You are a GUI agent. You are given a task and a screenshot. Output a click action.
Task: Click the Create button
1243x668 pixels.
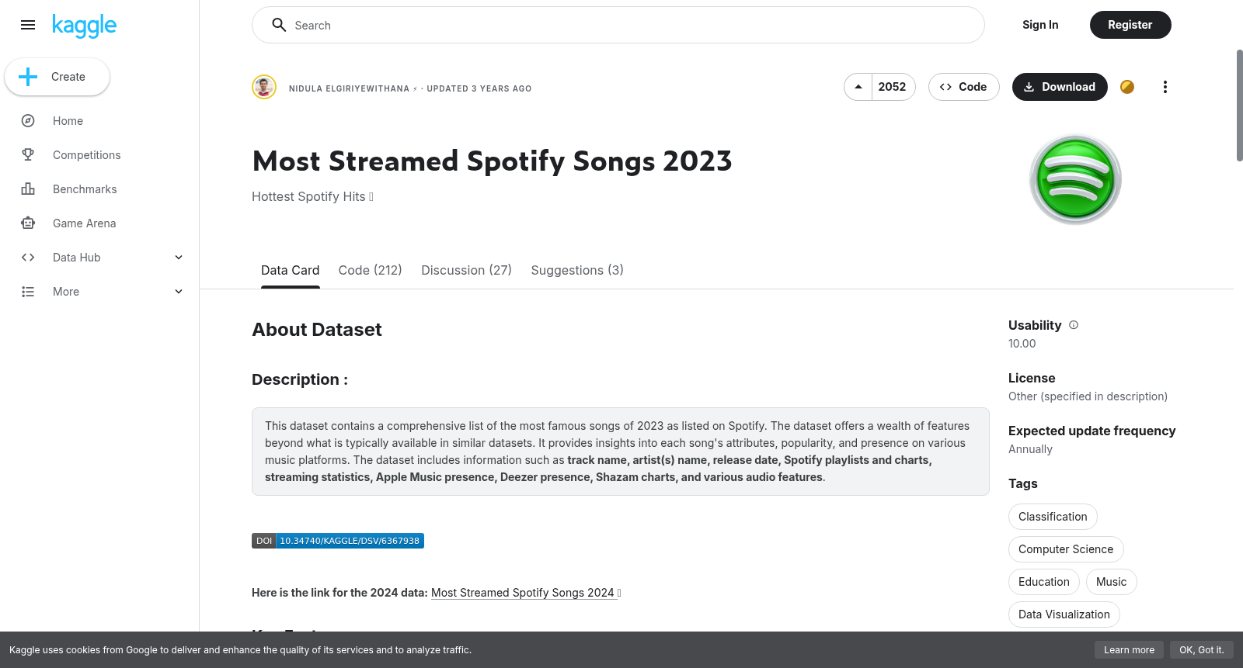(57, 77)
